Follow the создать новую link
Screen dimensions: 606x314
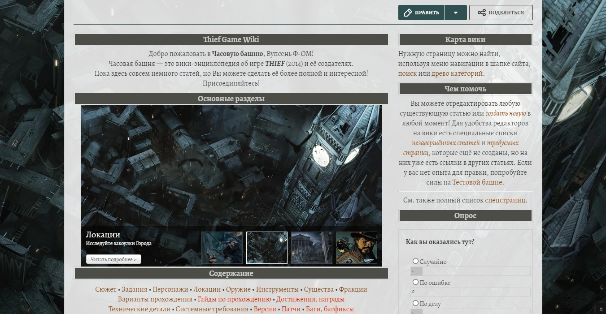click(x=506, y=114)
